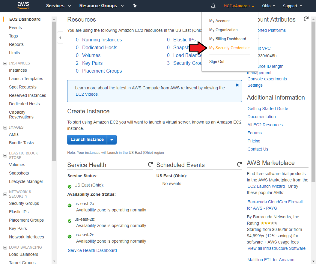Open Spot Requests in sidebar
This screenshot has height=266, width=316.
point(23,87)
